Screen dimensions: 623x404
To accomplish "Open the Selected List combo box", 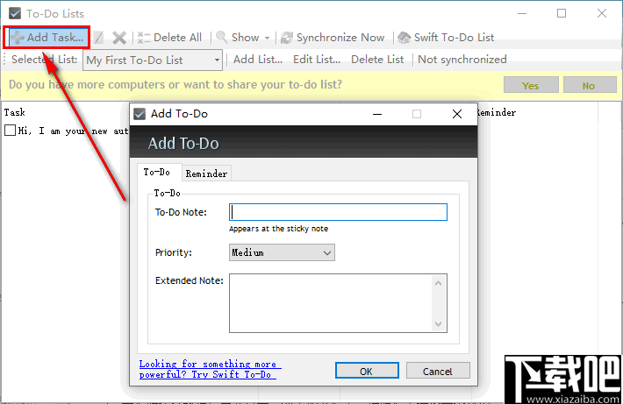I will (x=153, y=60).
